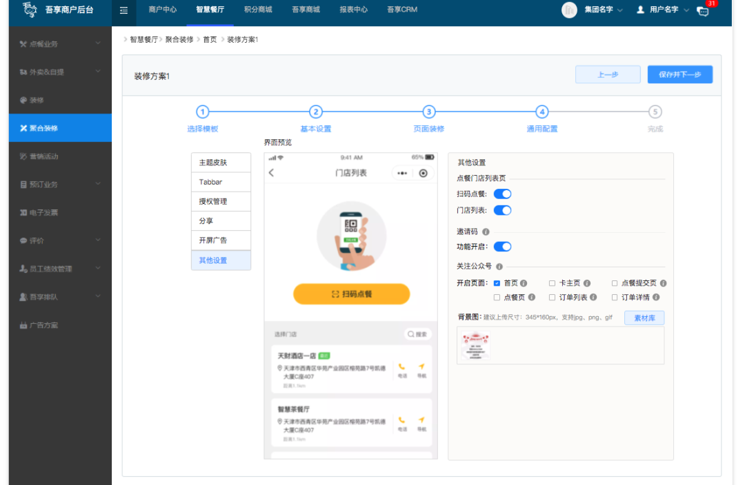Switch to 积分商城 top tab
The width and height of the screenshot is (745, 485).
258,10
